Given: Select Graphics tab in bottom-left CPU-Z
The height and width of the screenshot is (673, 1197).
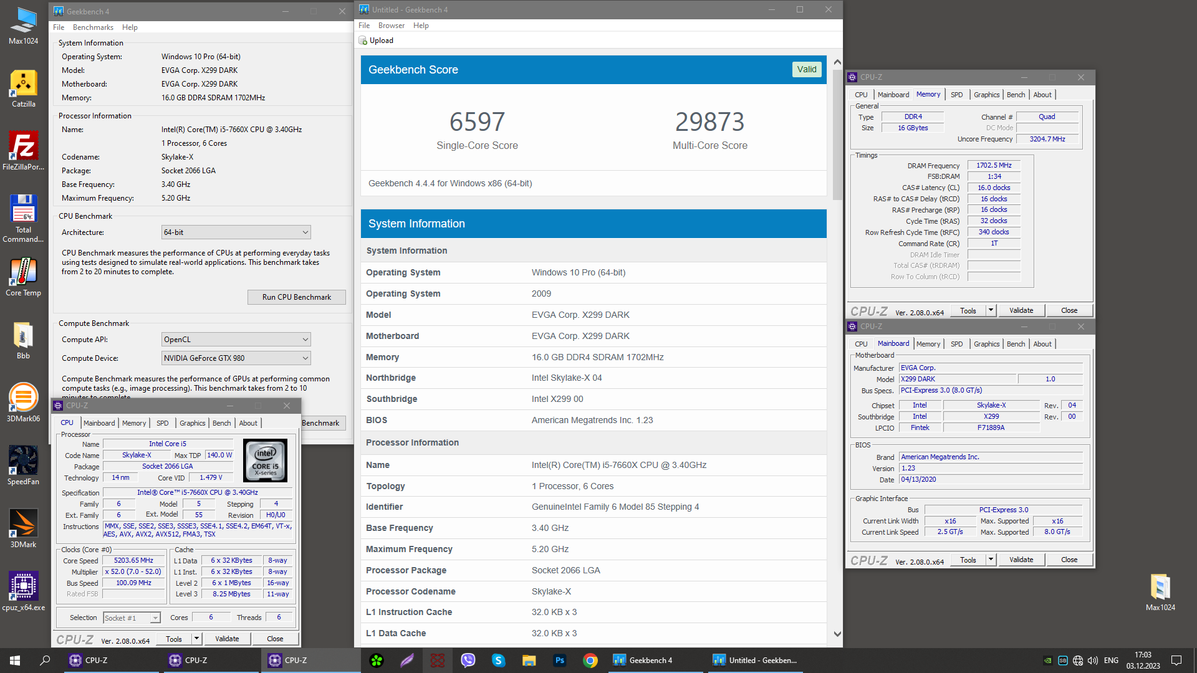Looking at the screenshot, I should (192, 423).
